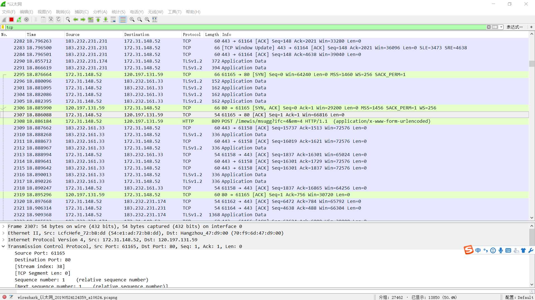Jump to the last packet
Viewport: 535px width, 300px height.
[106, 19]
